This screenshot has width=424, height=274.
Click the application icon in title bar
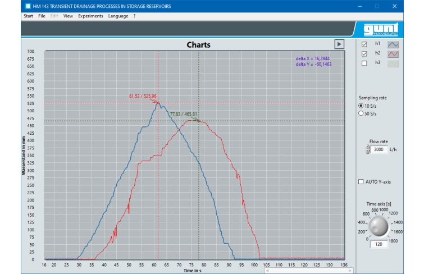pos(28,6)
